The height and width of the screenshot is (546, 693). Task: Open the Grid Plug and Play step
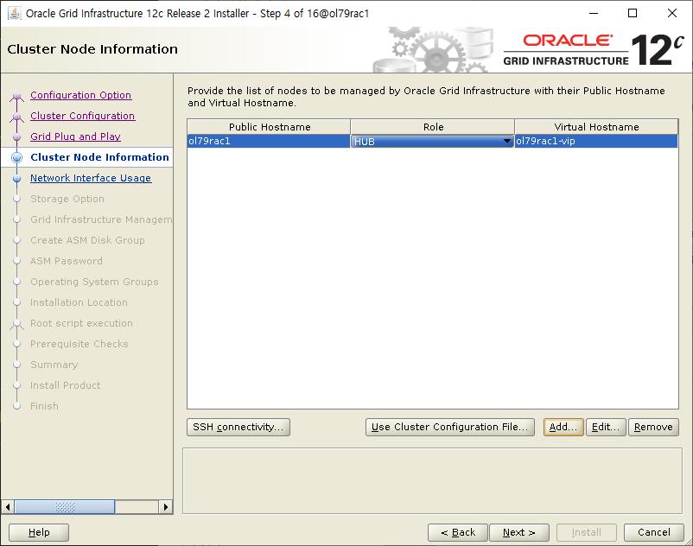[x=75, y=136]
